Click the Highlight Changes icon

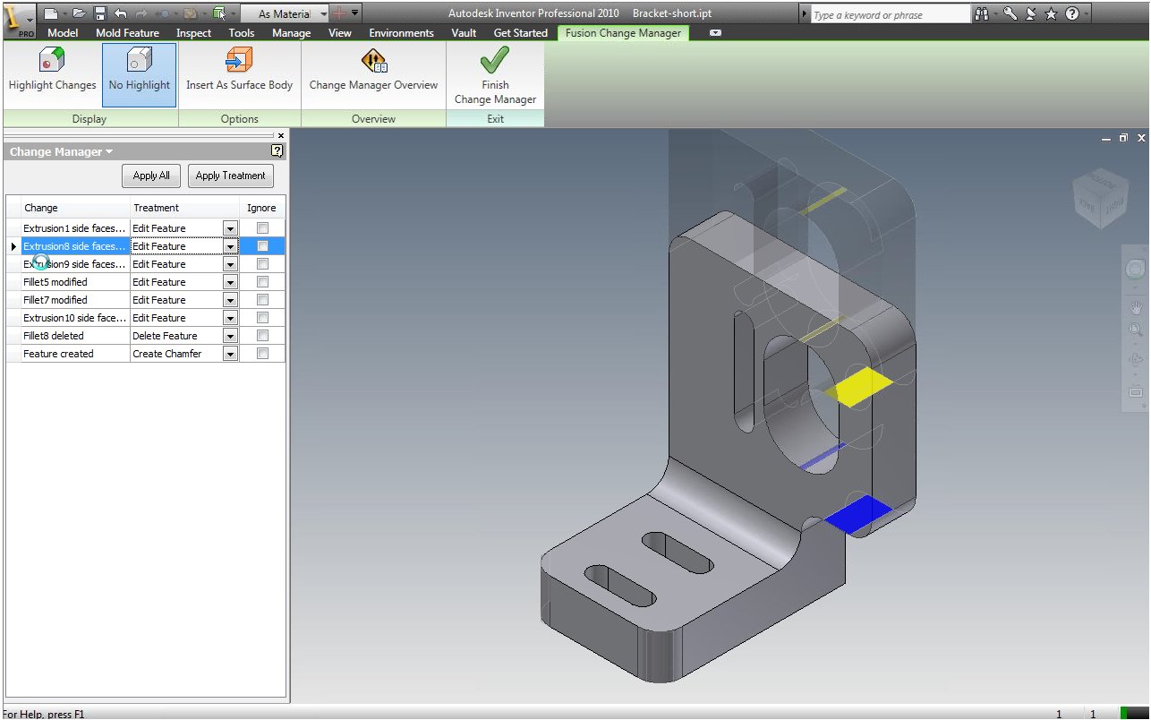[x=52, y=61]
